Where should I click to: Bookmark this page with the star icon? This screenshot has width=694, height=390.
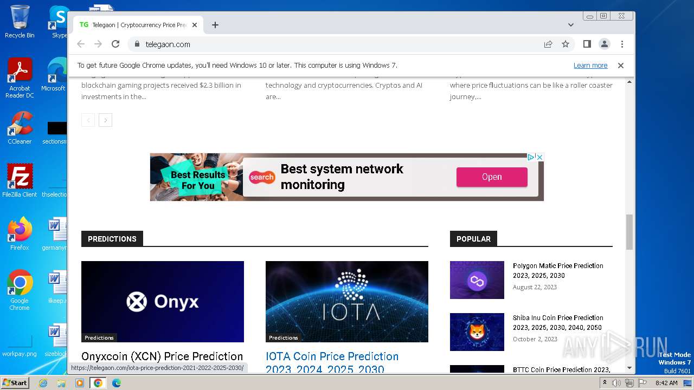pos(566,44)
